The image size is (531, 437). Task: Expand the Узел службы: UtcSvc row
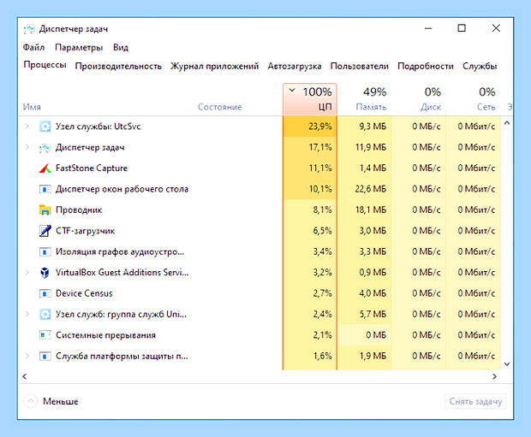pyautogui.click(x=27, y=127)
